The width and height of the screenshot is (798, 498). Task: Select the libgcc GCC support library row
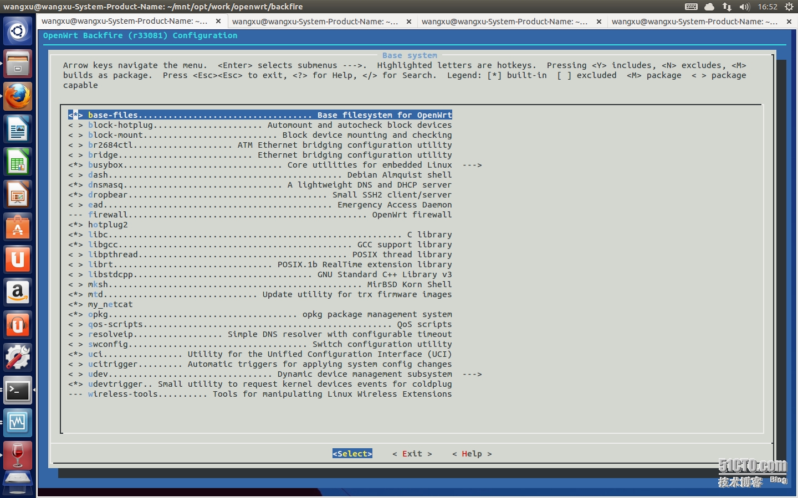[x=260, y=245]
